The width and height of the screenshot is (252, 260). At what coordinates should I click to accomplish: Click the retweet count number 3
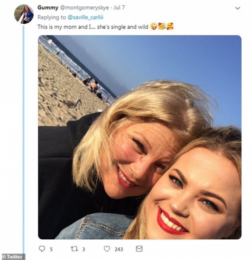84,249
